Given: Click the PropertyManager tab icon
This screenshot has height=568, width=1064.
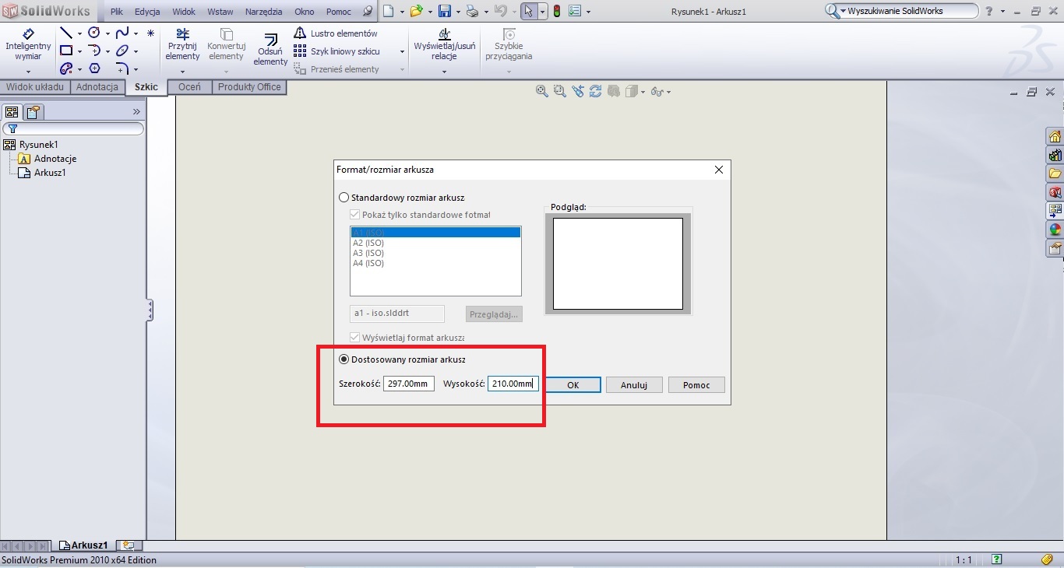Looking at the screenshot, I should coord(33,112).
